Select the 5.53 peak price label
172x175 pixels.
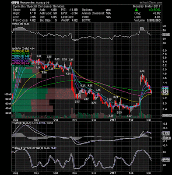click(x=49, y=56)
